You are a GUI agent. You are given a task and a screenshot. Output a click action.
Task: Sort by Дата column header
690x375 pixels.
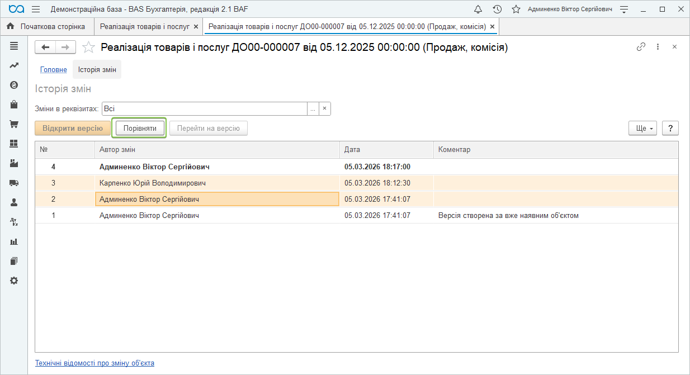386,149
